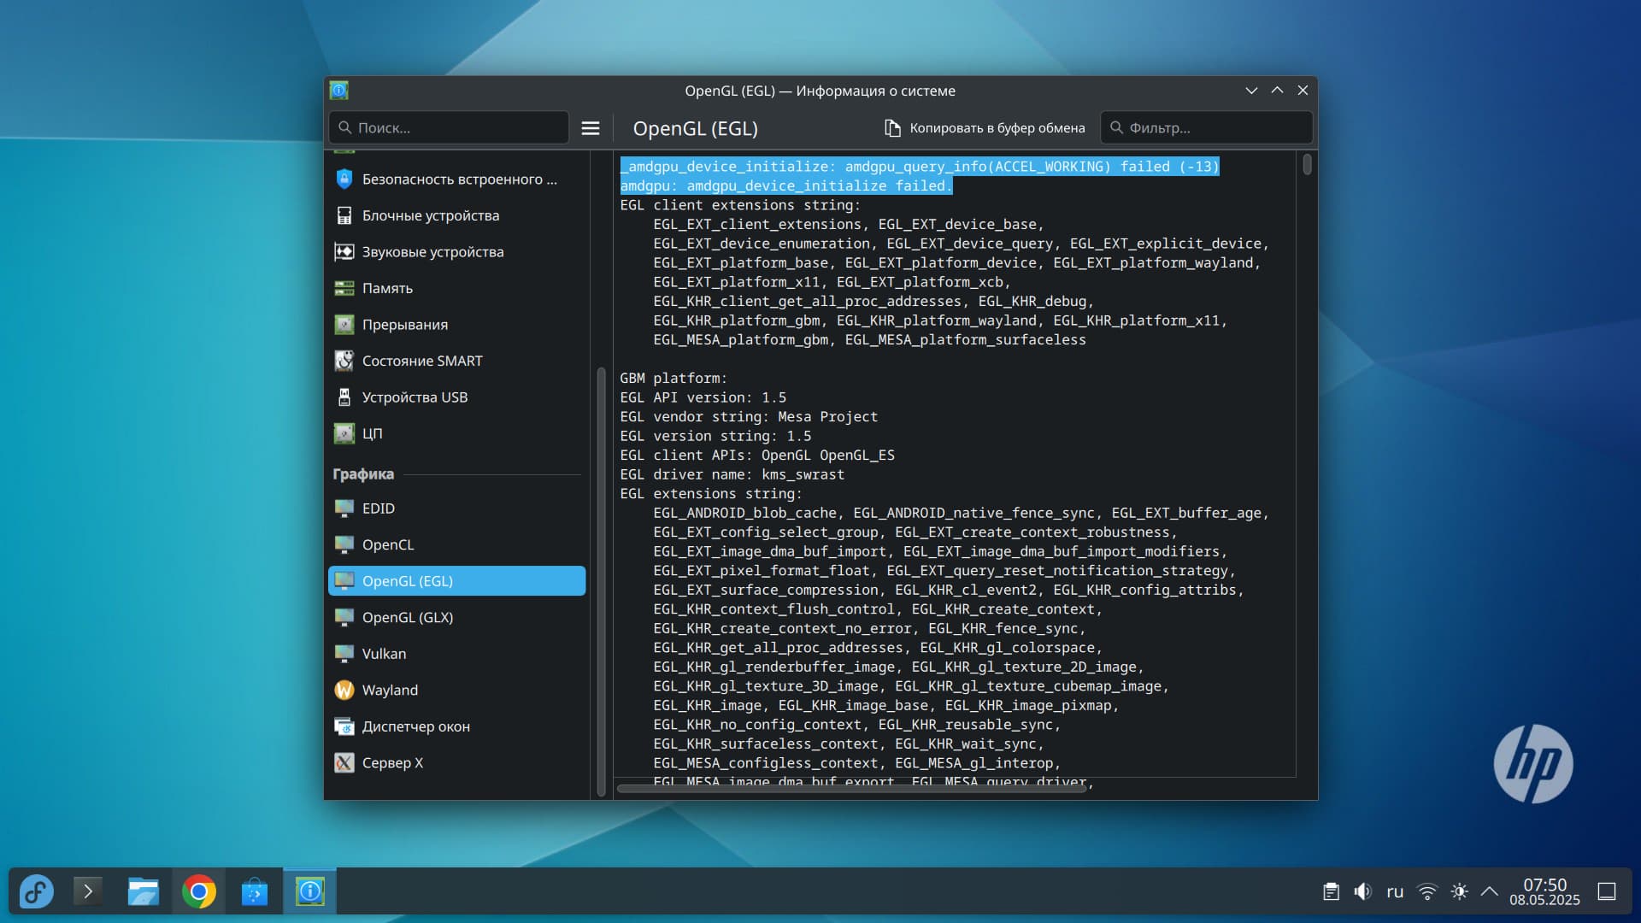Open the Устройства USB icon
This screenshot has width=1641, height=923.
(344, 397)
